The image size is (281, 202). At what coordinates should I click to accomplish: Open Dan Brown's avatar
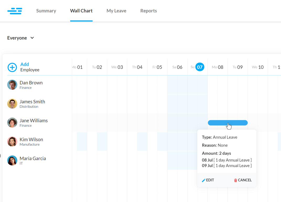(12, 85)
